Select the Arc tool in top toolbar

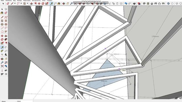(18, 4)
